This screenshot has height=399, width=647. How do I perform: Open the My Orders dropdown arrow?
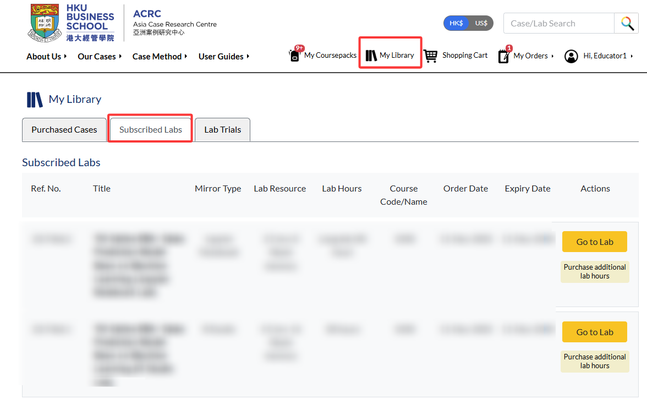(552, 56)
